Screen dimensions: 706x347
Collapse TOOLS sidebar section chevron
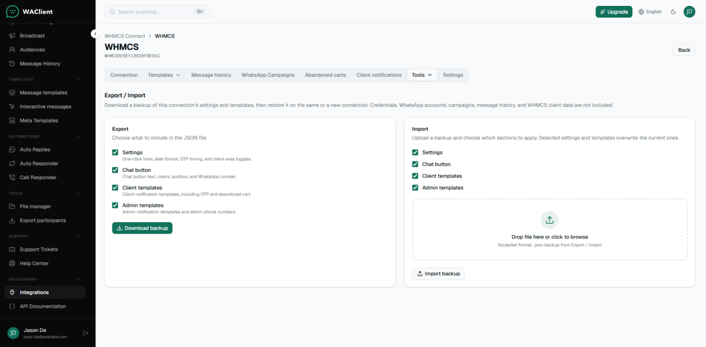[79, 193]
